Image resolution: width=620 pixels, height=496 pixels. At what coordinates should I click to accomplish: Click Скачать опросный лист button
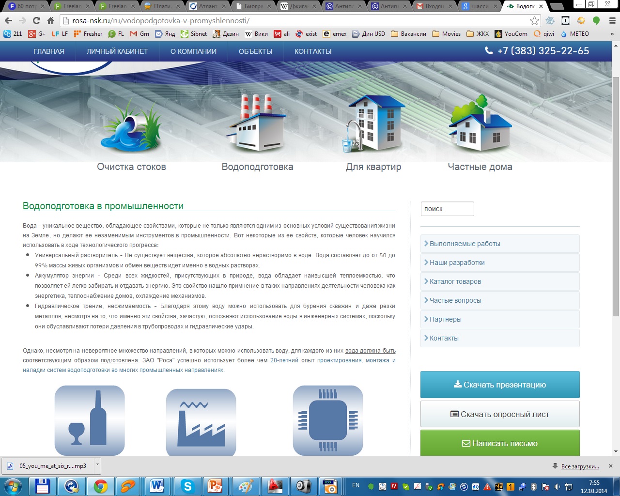(500, 414)
